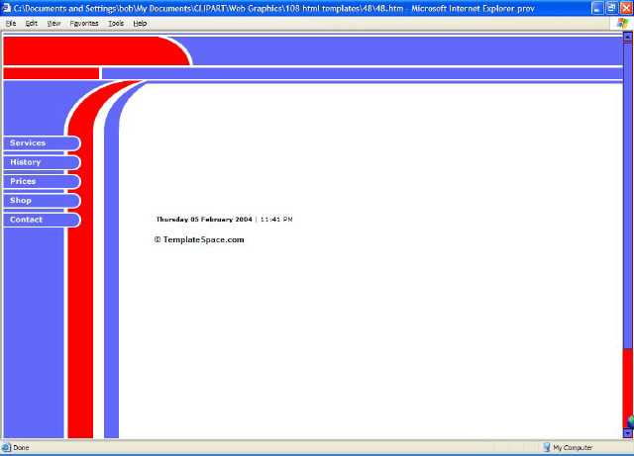Image resolution: width=634 pixels, height=456 pixels.
Task: Click the page icon beside Done status
Action: tap(7, 447)
